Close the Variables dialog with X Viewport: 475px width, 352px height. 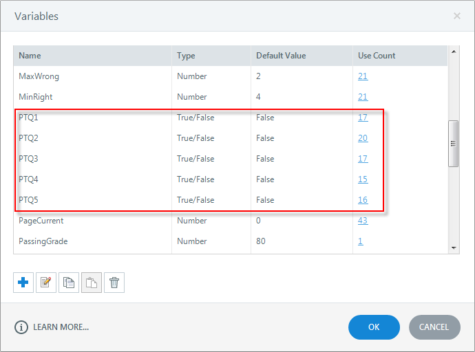(457, 15)
